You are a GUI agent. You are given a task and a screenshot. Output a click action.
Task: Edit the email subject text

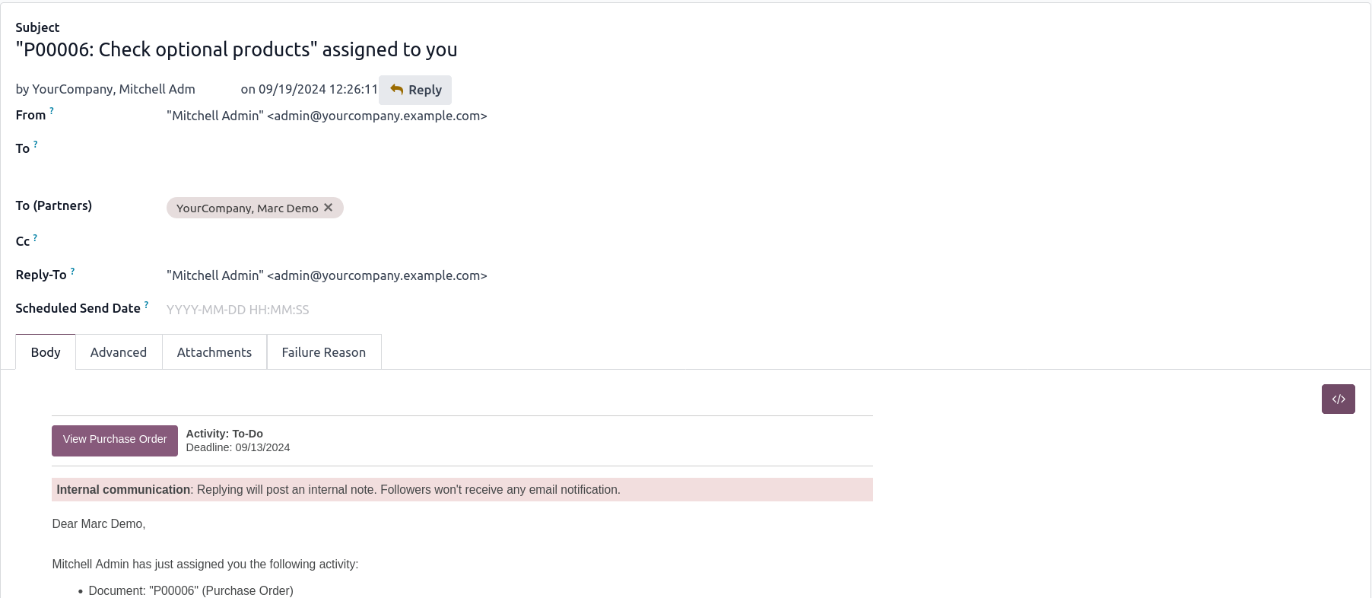coord(237,50)
